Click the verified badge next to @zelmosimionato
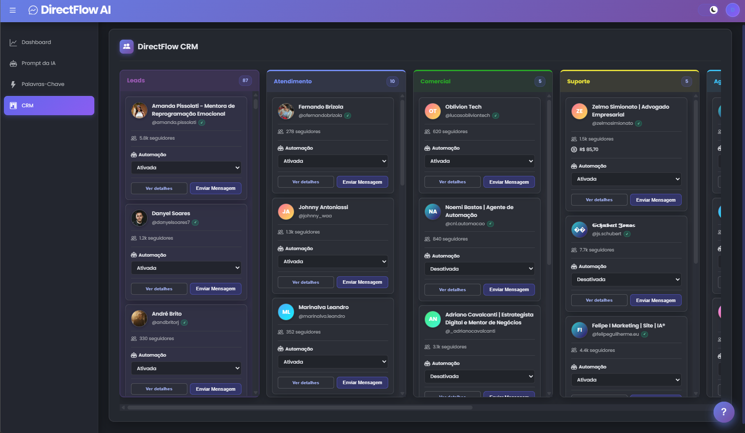The width and height of the screenshot is (745, 433). tap(638, 123)
